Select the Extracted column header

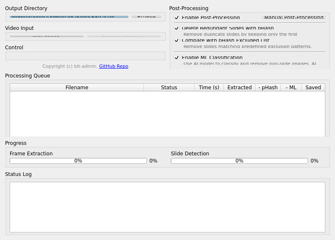239,88
